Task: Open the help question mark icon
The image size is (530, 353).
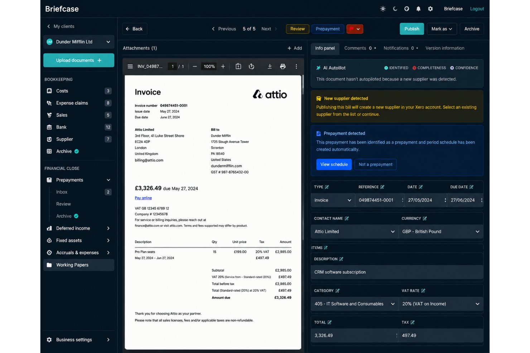Action: click(407, 9)
